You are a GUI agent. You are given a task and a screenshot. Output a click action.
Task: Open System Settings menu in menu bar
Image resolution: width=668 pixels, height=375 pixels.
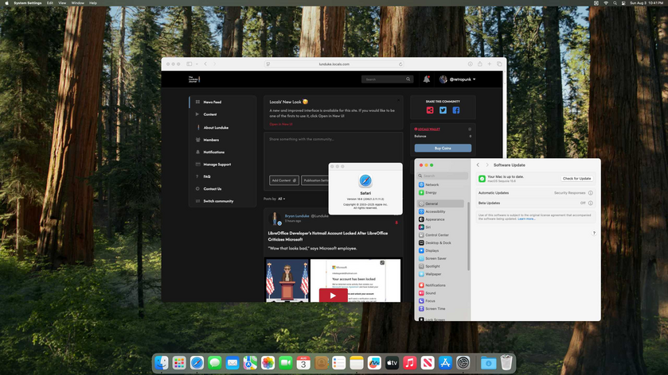28,3
